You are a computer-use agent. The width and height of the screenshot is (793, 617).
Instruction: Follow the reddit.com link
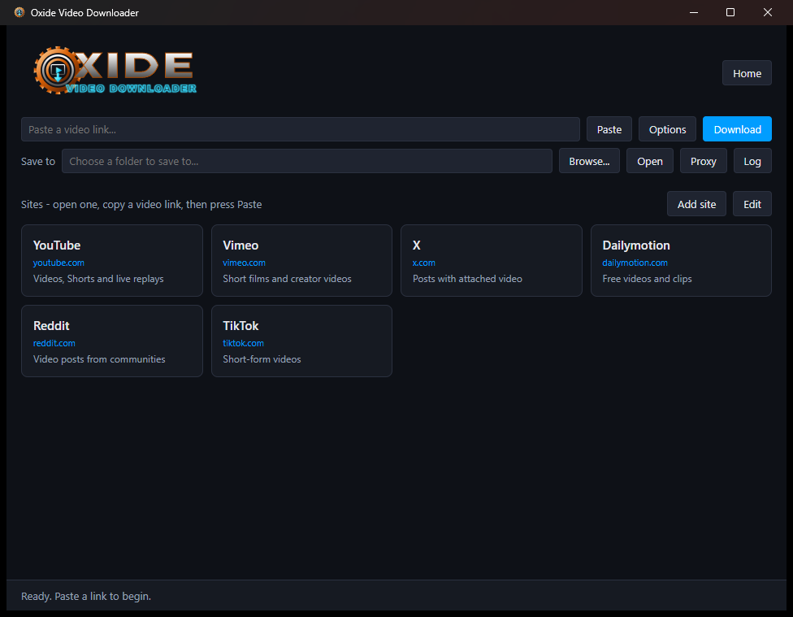54,343
